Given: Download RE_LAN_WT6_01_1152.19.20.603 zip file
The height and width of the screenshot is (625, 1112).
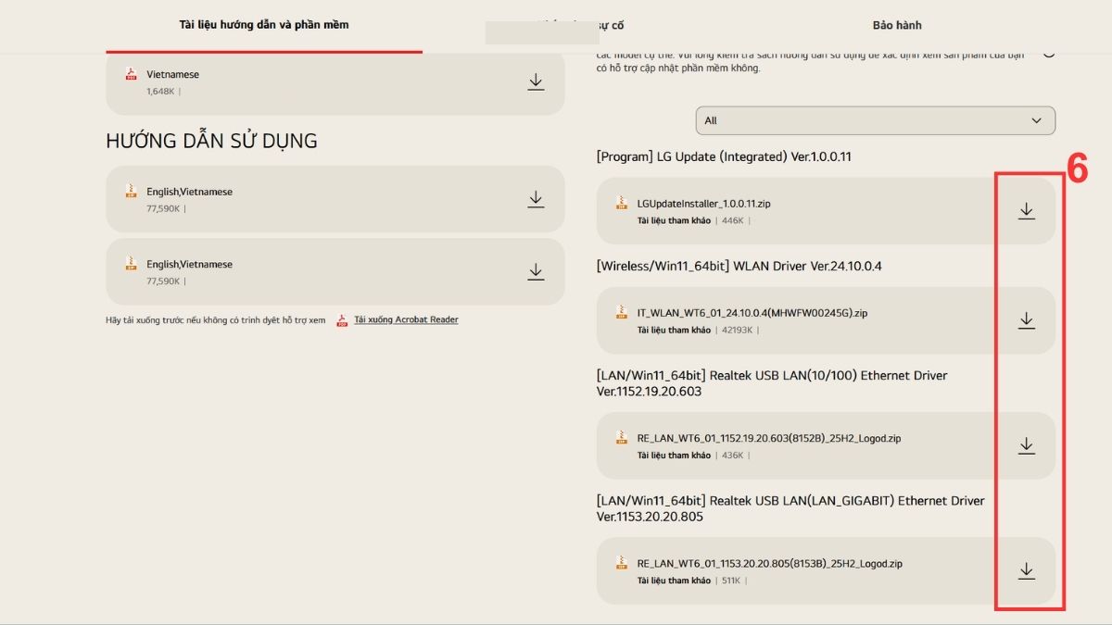Looking at the screenshot, I should coord(1026,445).
